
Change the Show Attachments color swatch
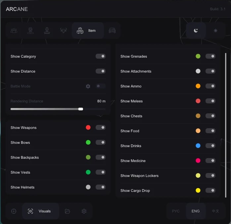click(x=198, y=71)
